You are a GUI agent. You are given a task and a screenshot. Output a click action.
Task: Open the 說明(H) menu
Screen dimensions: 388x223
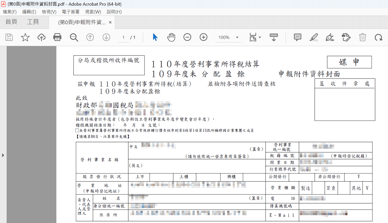click(x=114, y=12)
